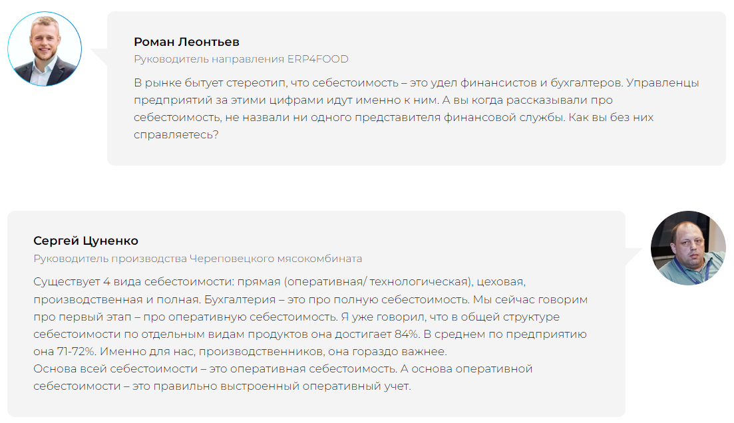This screenshot has width=734, height=423.
Task: Click the words финансовой службы in Roman's question
Action: tap(504, 118)
